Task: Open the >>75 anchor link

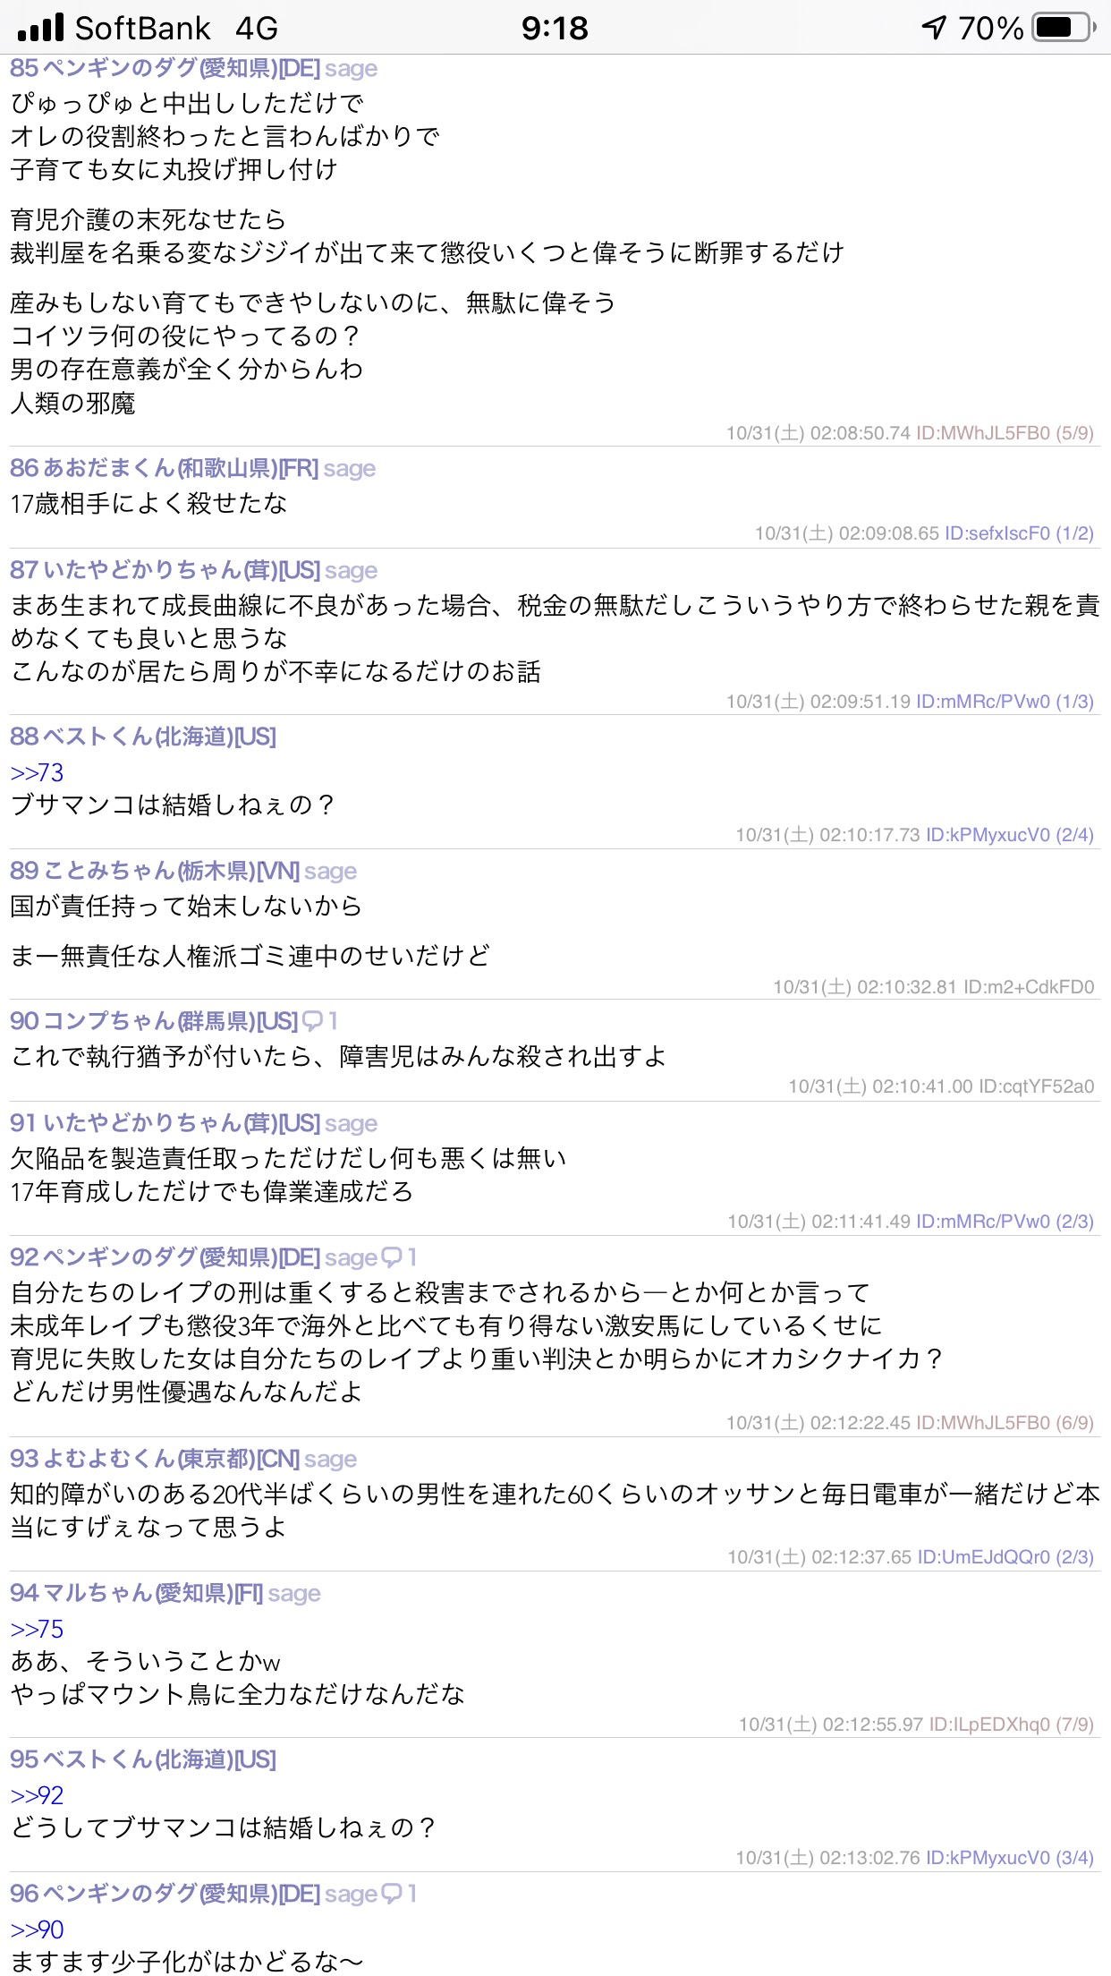Action: coord(37,1629)
